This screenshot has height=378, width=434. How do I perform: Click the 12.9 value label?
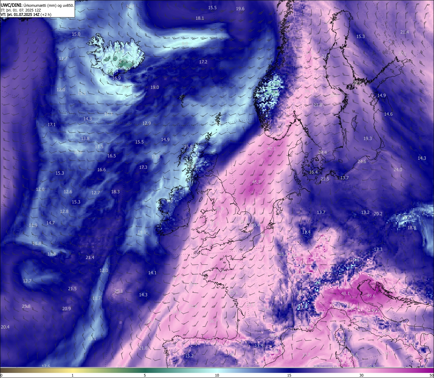[146, 123]
